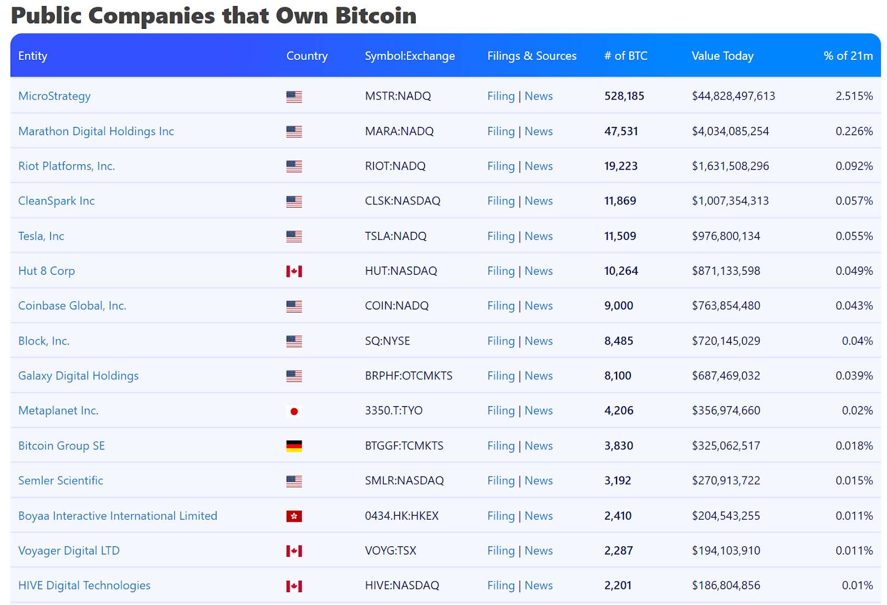Viewport: 887px width, 605px height.
Task: Click the Canadian flag beside Hut 8 Corp
Action: (x=294, y=271)
